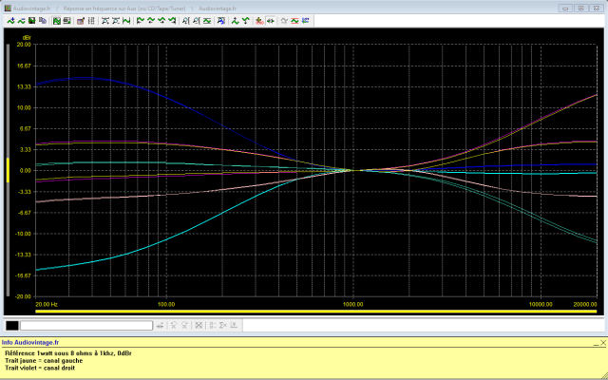Click the green curve between bars icon

126,21
